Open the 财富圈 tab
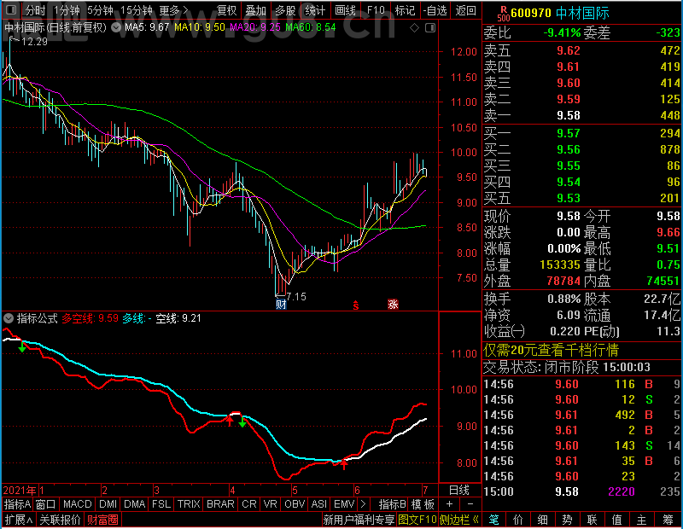 coord(102,520)
